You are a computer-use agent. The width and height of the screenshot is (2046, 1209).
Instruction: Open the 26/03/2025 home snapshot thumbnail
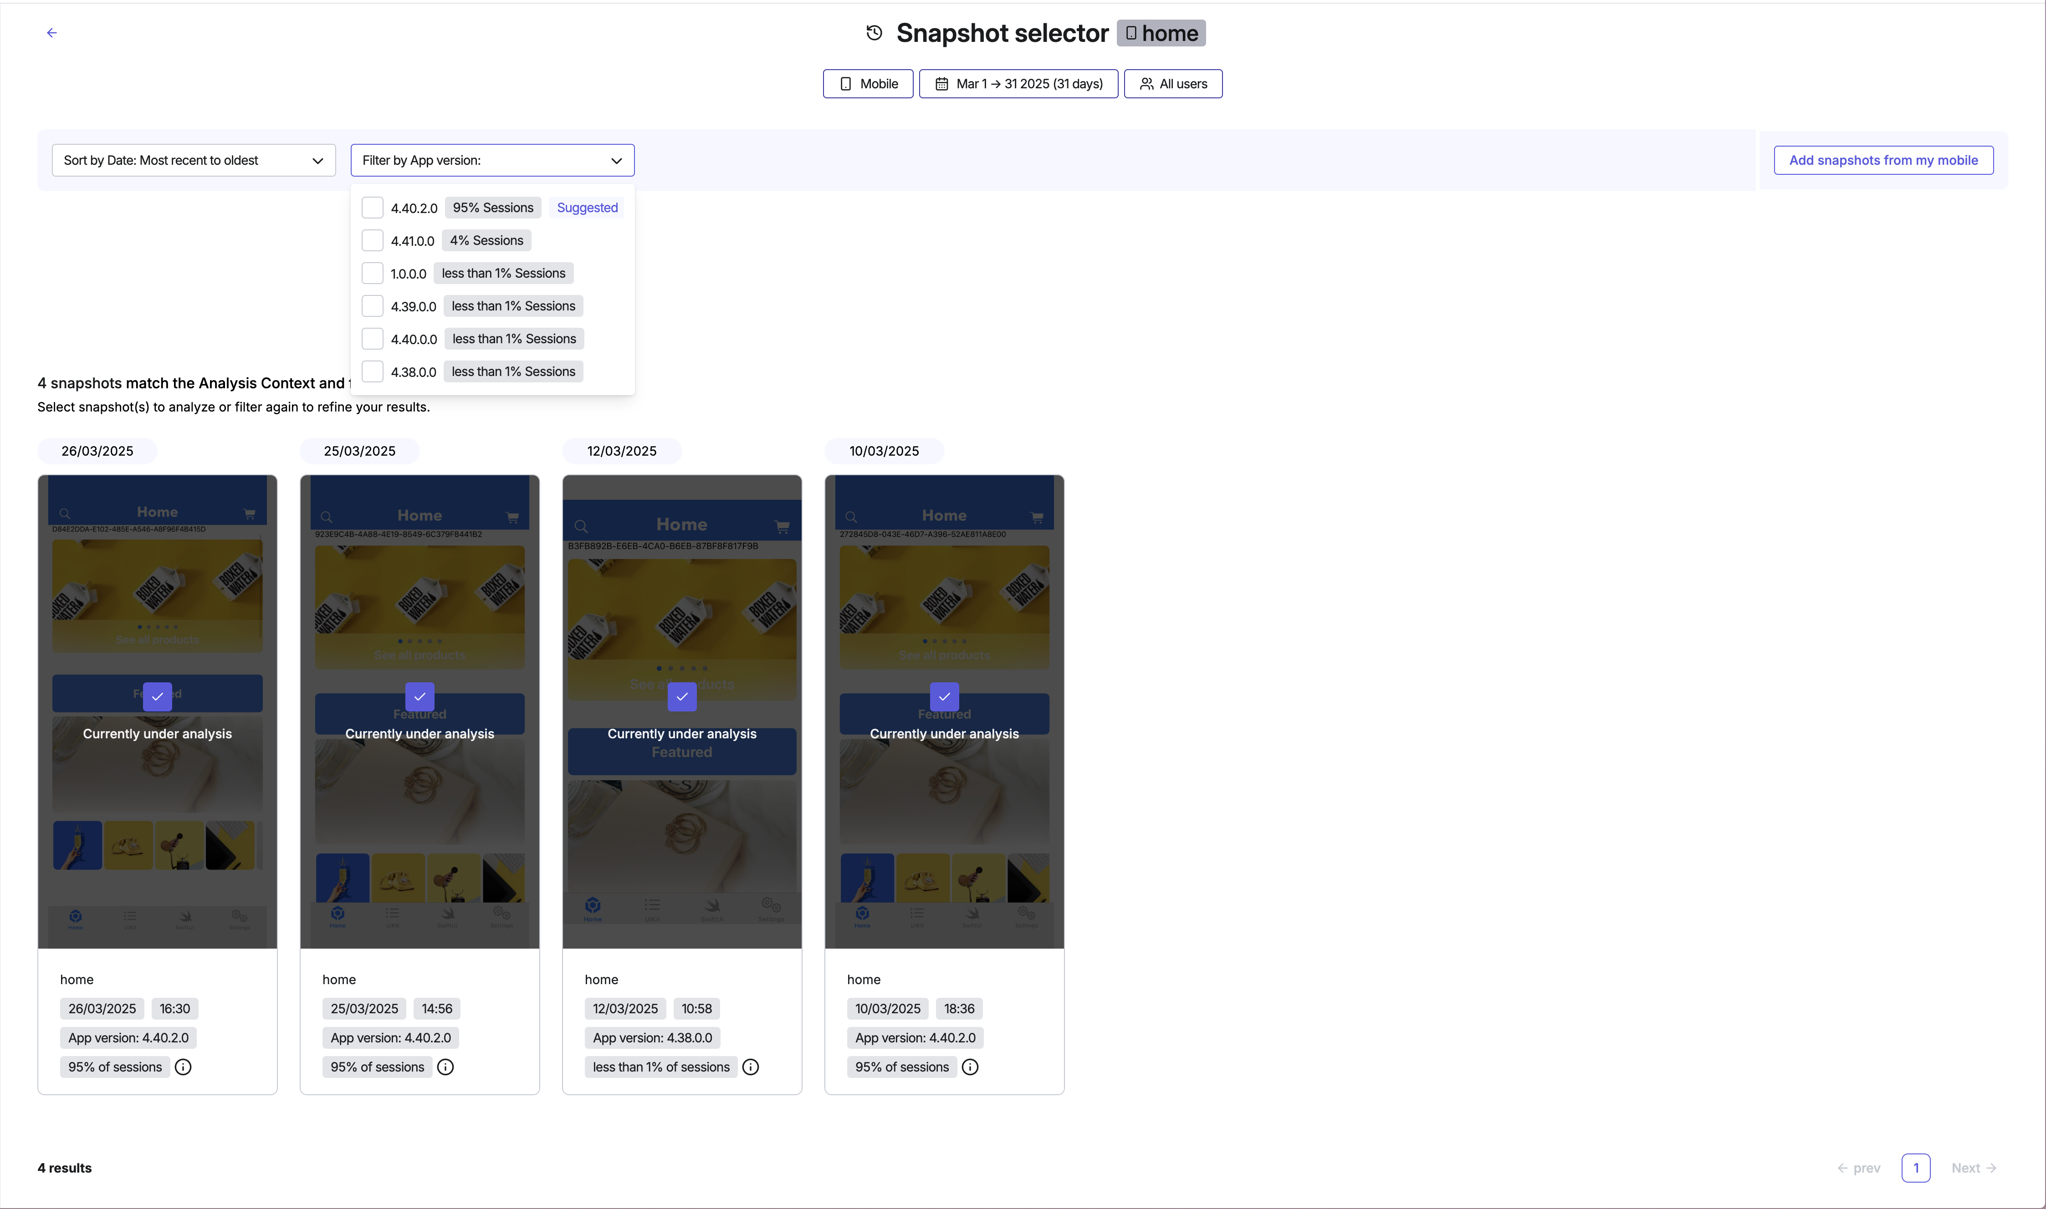click(157, 712)
